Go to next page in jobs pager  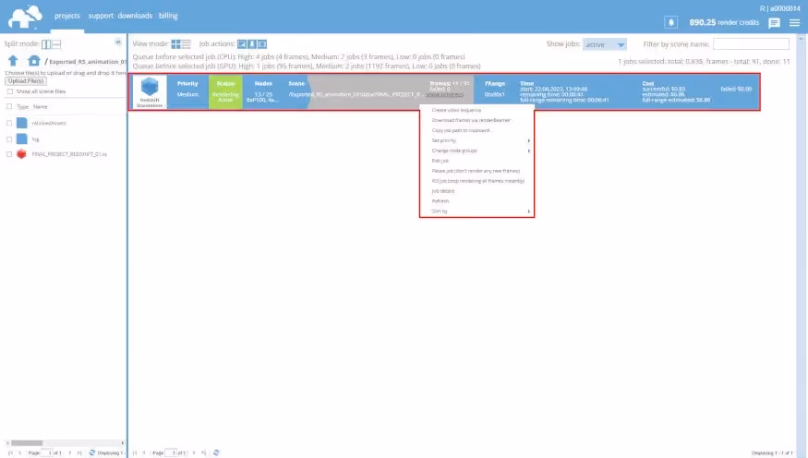click(194, 452)
